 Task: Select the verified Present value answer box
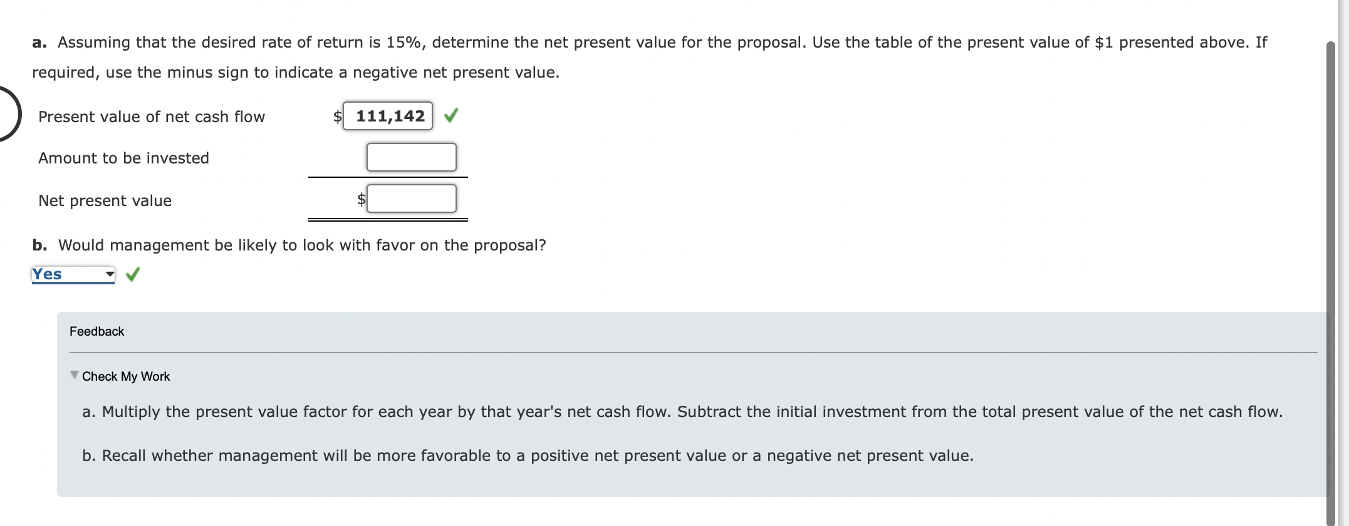387,115
